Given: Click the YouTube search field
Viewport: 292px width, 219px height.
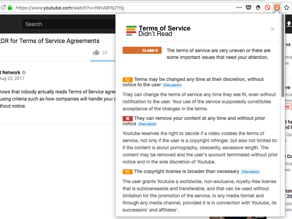Looking at the screenshot, I should (67, 24).
